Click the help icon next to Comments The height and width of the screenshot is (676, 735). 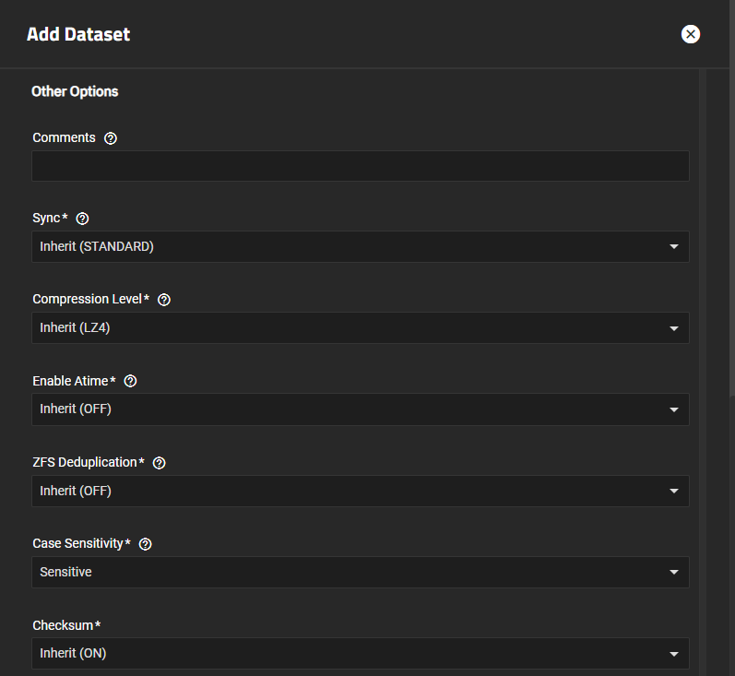click(111, 138)
